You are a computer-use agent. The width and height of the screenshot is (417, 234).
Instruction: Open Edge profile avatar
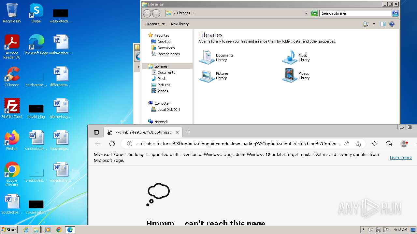click(x=404, y=144)
